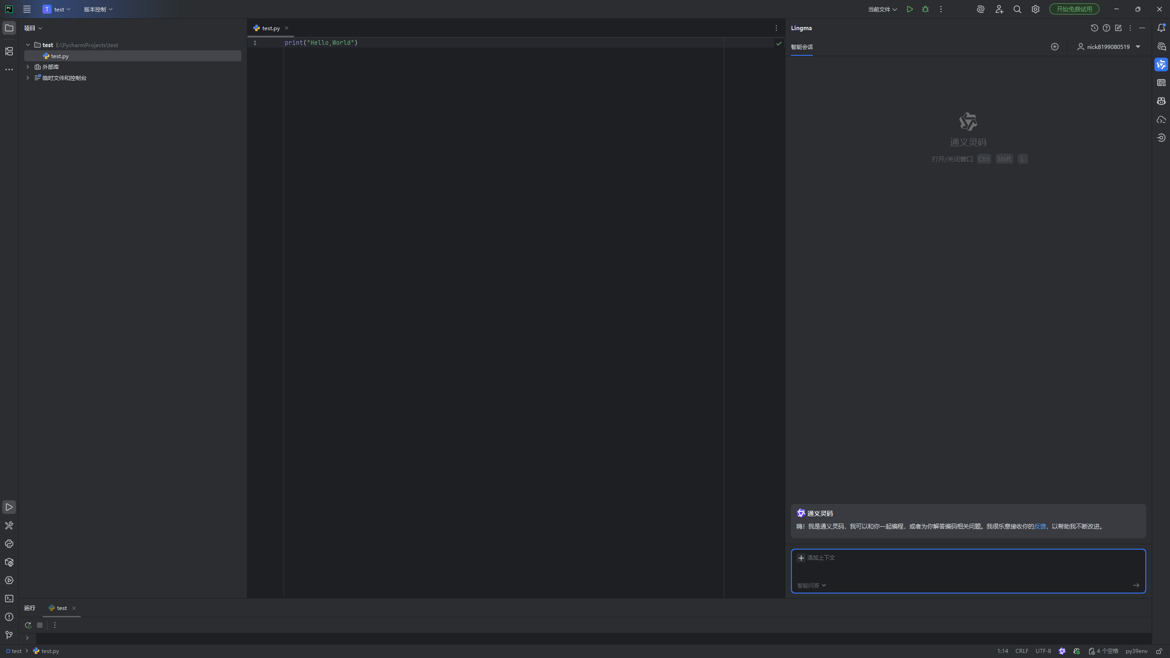The width and height of the screenshot is (1170, 658).
Task: Toggle the Project tool window folder icon
Action: coord(9,28)
